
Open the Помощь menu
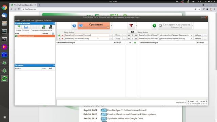click(x=48, y=20)
